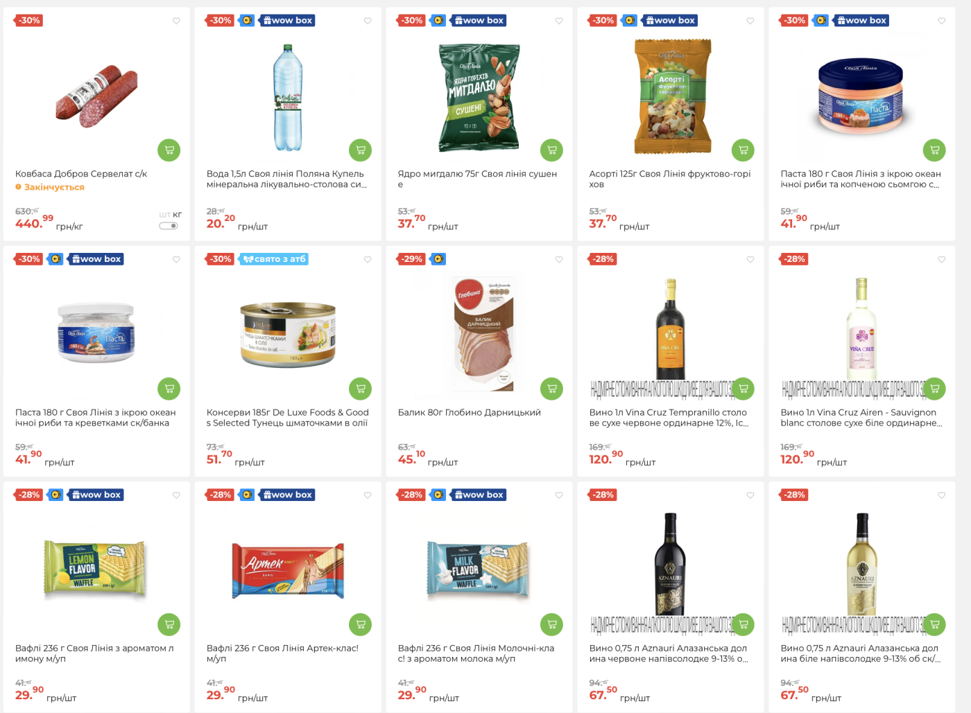Click the yellow coin badge on Балик card
The width and height of the screenshot is (971, 713).
coord(438,259)
